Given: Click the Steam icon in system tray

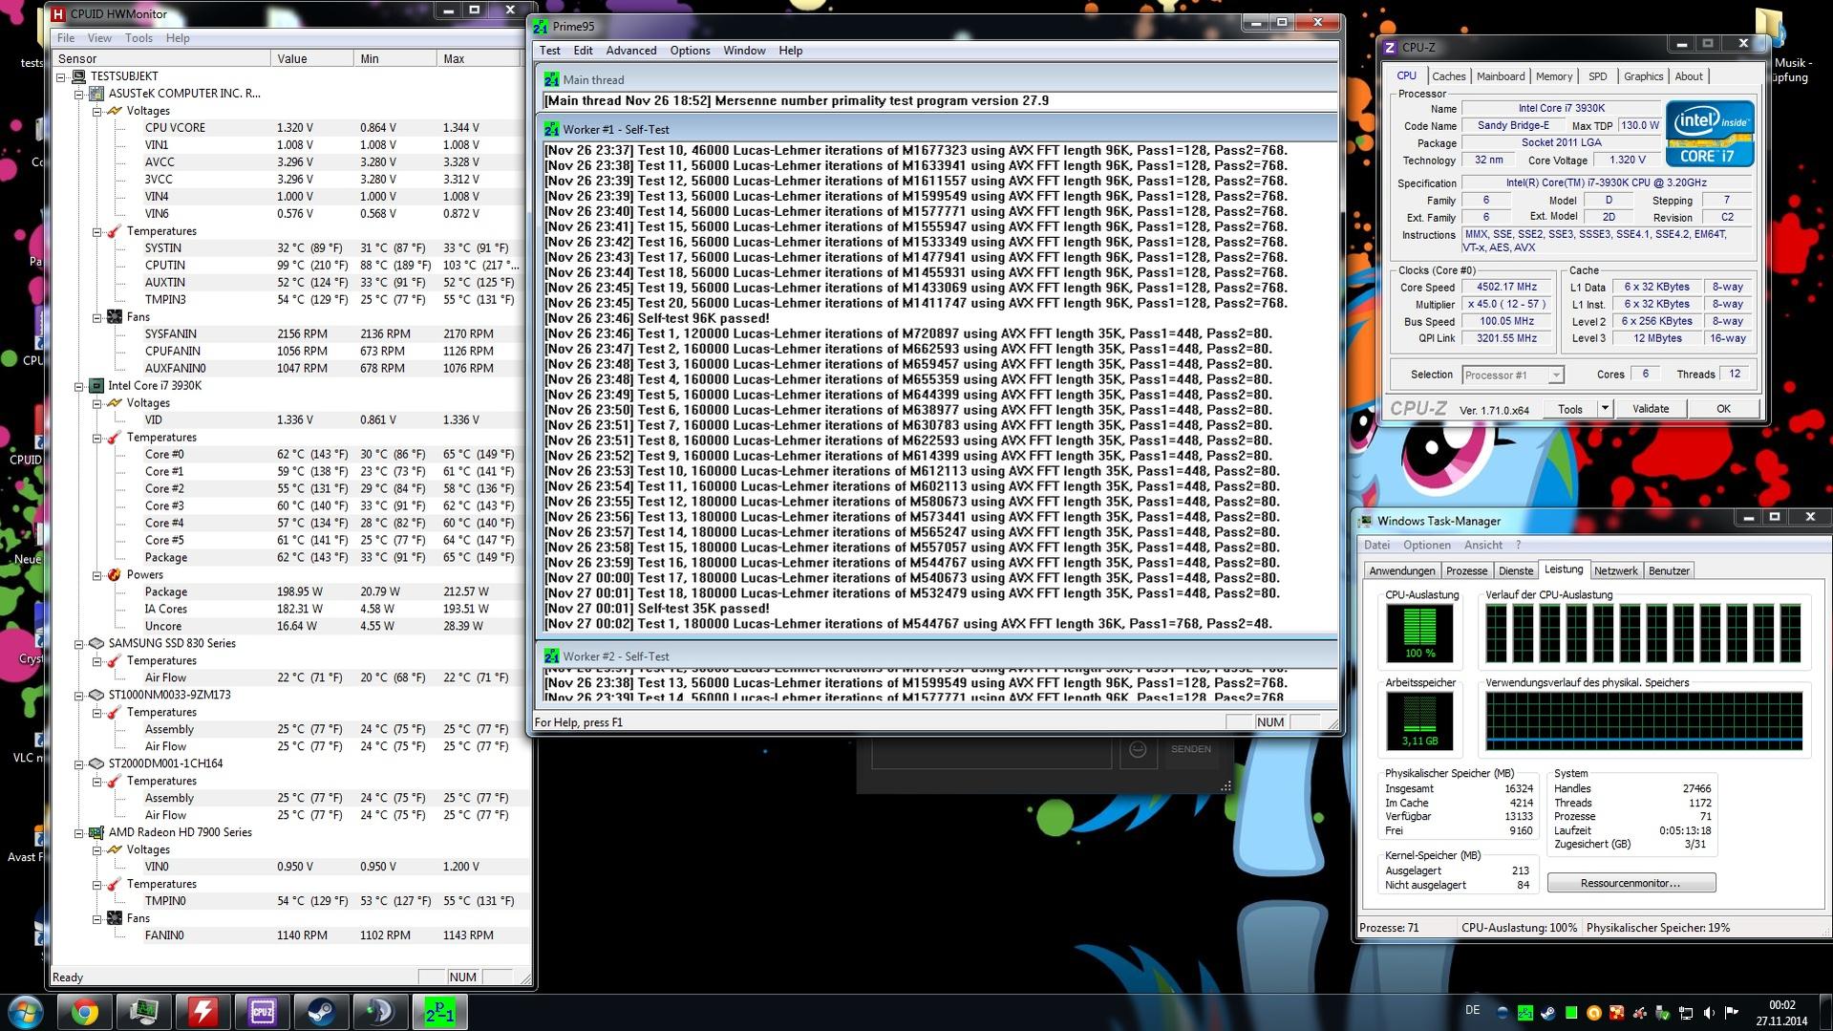Looking at the screenshot, I should 1548,1013.
